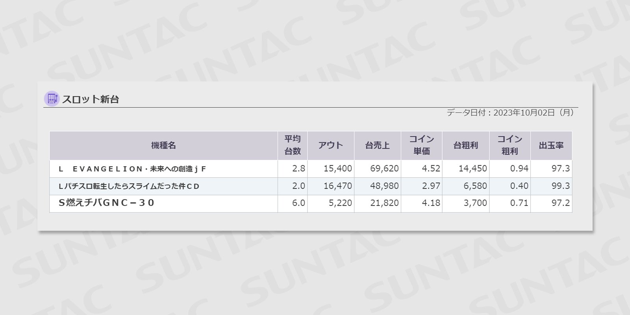The height and width of the screenshot is (315, 630).
Task: Click coin unit price 4.18
Action: (x=431, y=203)
